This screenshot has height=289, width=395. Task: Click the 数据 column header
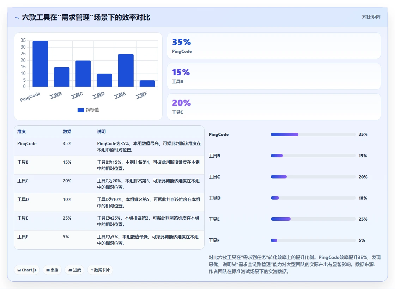coord(67,132)
